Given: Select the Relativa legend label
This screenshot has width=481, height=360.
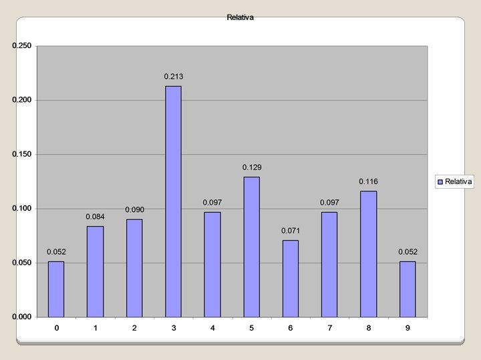Looking at the screenshot, I should [x=458, y=181].
